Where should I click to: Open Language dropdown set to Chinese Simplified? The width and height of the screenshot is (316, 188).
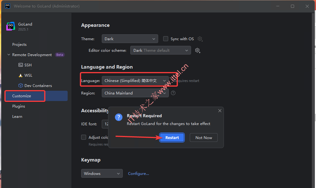click(x=135, y=81)
